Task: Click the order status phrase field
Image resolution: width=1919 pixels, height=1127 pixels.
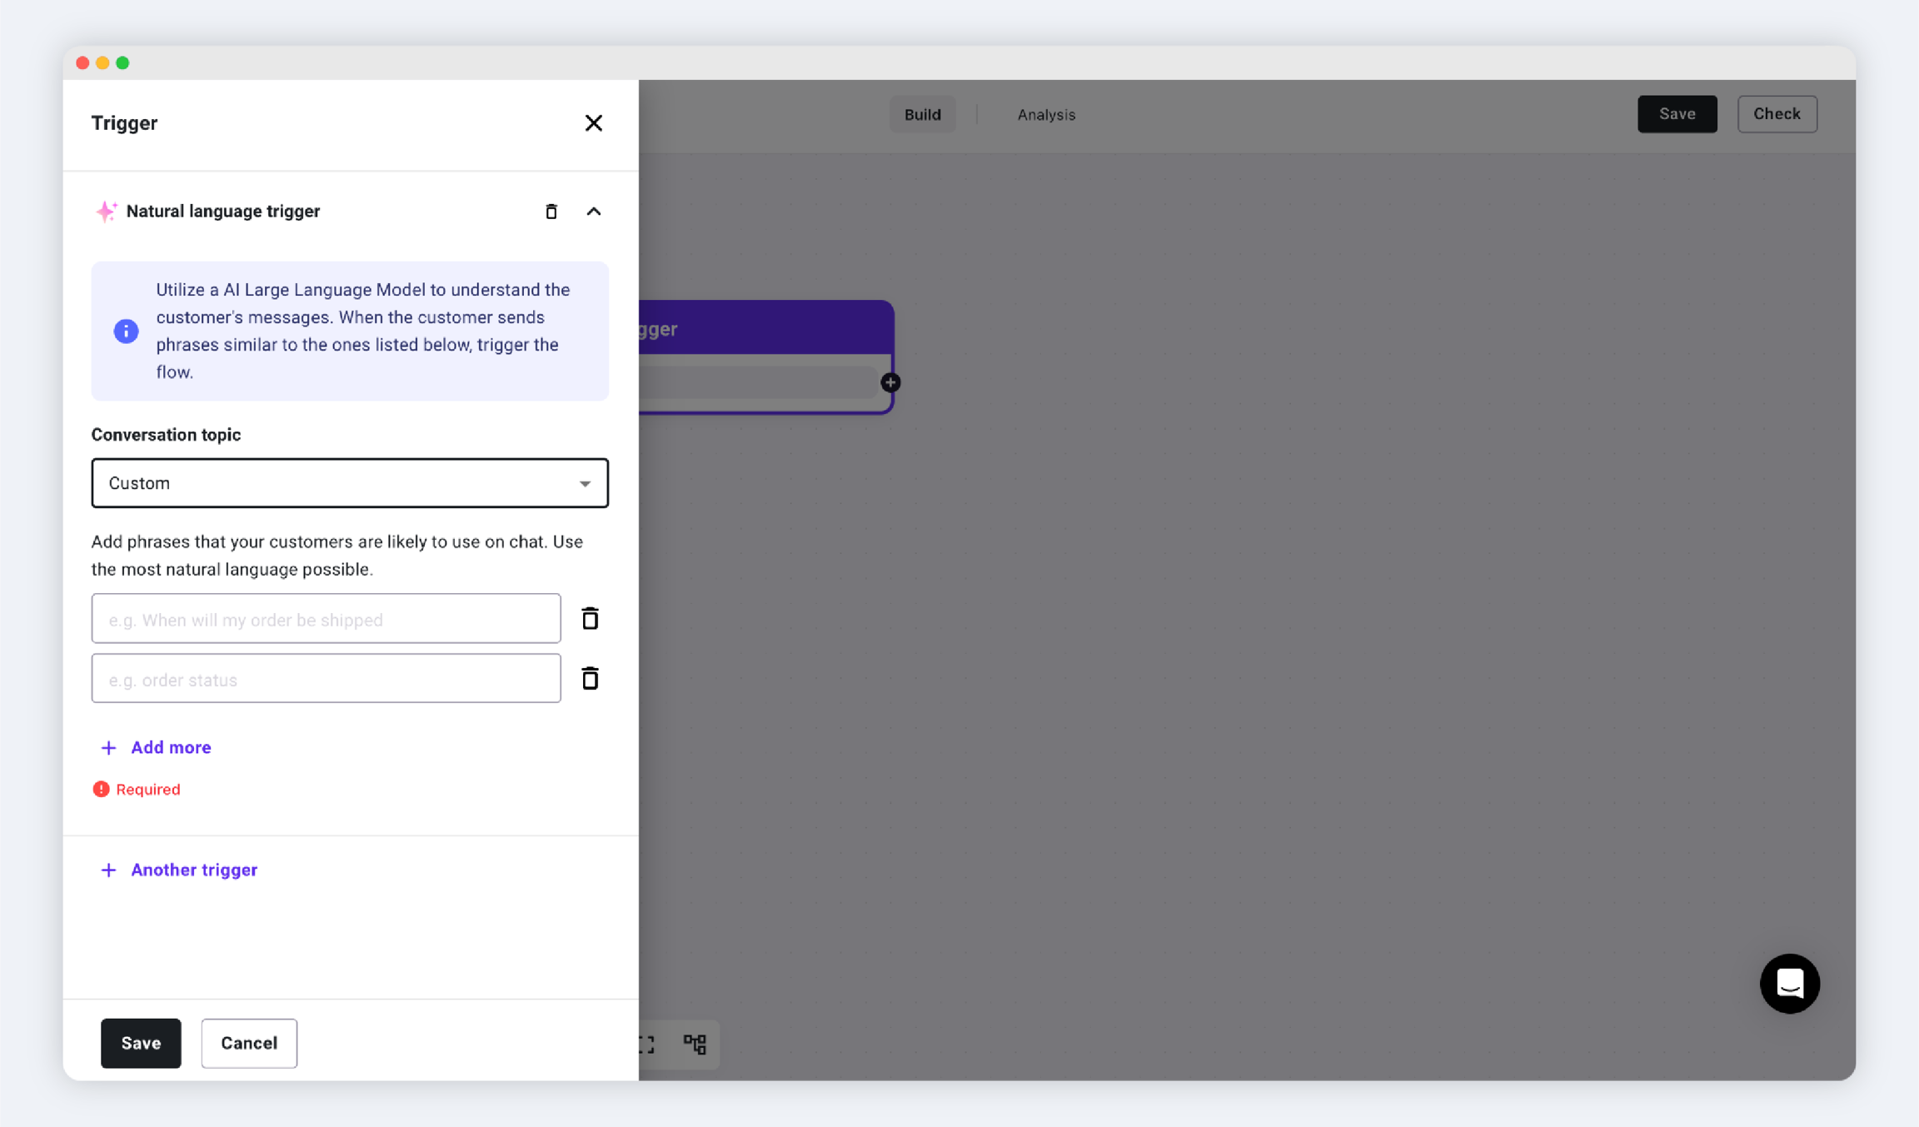Action: tap(326, 679)
